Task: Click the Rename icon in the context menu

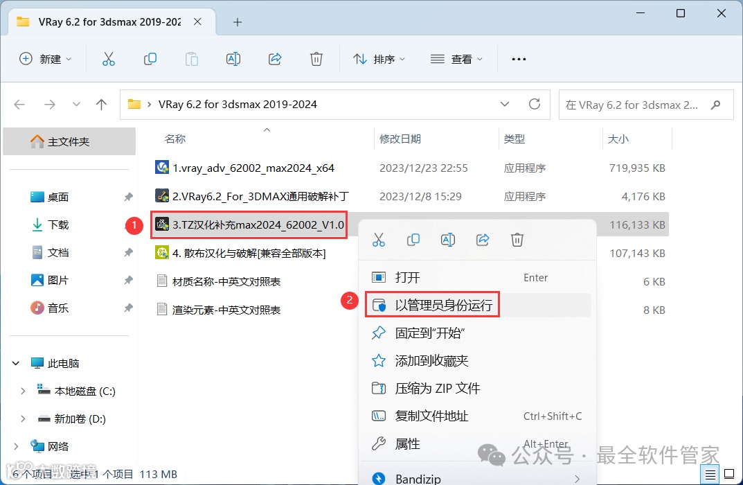Action: click(448, 240)
